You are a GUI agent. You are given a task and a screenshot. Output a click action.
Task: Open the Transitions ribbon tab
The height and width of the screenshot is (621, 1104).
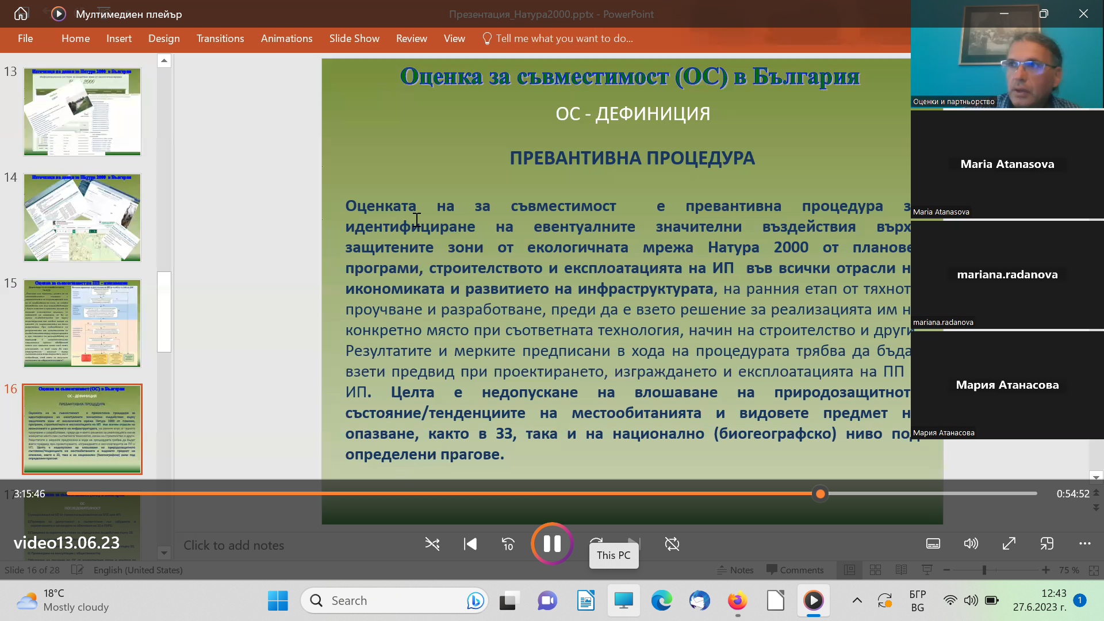(x=220, y=39)
